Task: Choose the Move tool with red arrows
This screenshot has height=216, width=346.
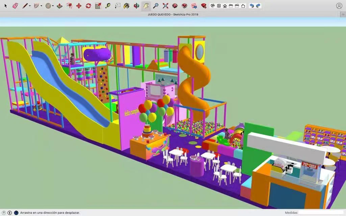Action: point(79,6)
